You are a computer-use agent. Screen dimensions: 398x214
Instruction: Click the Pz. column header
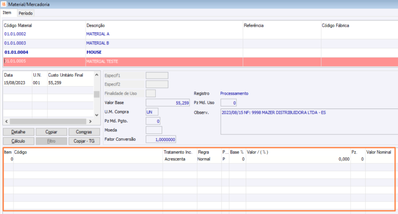pos(354,152)
